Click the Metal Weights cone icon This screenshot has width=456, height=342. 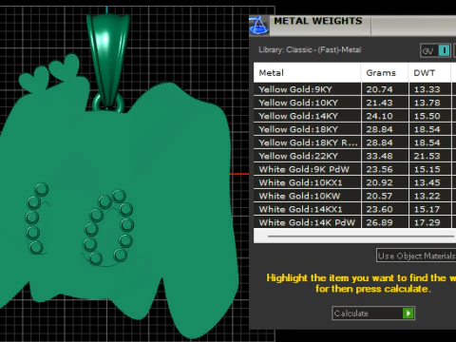[259, 25]
